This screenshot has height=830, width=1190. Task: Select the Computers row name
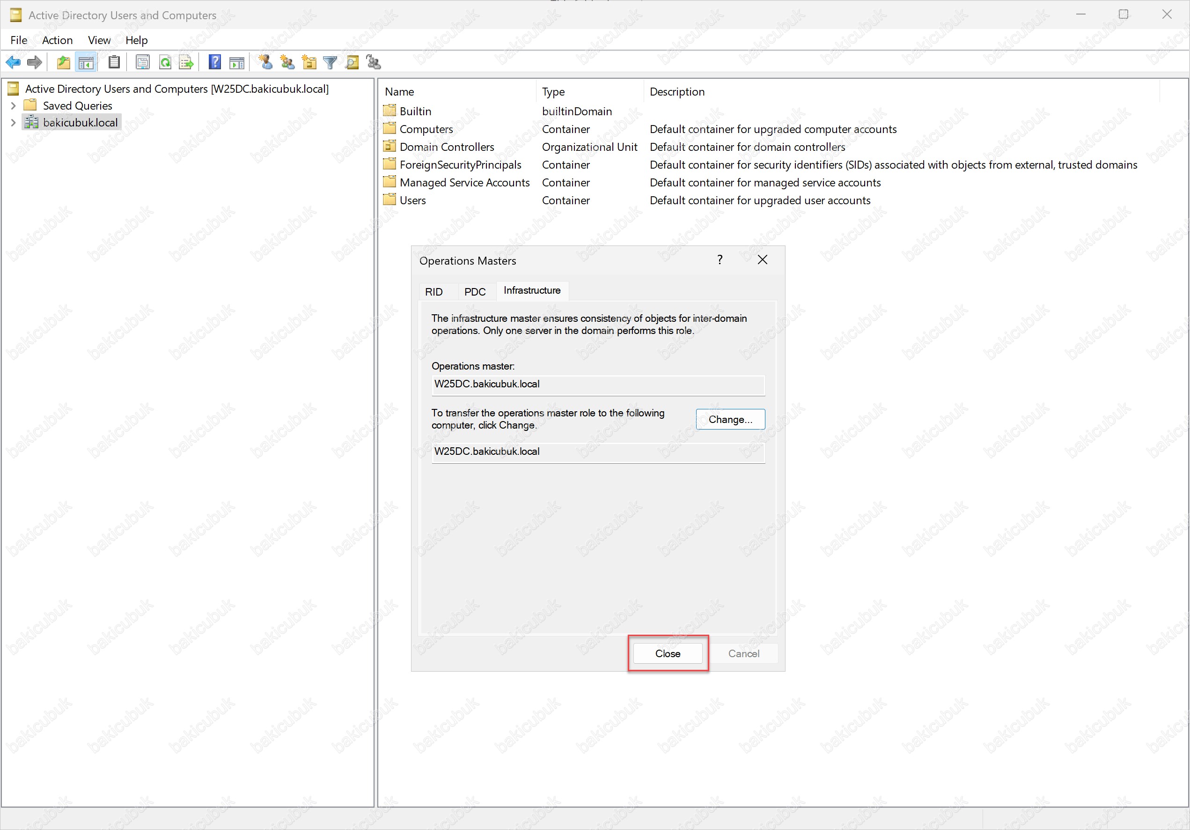pyautogui.click(x=426, y=129)
